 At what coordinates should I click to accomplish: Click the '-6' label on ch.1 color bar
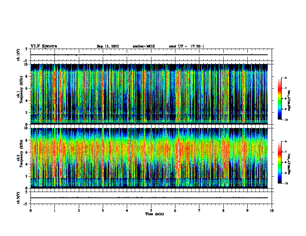coord(285,78)
